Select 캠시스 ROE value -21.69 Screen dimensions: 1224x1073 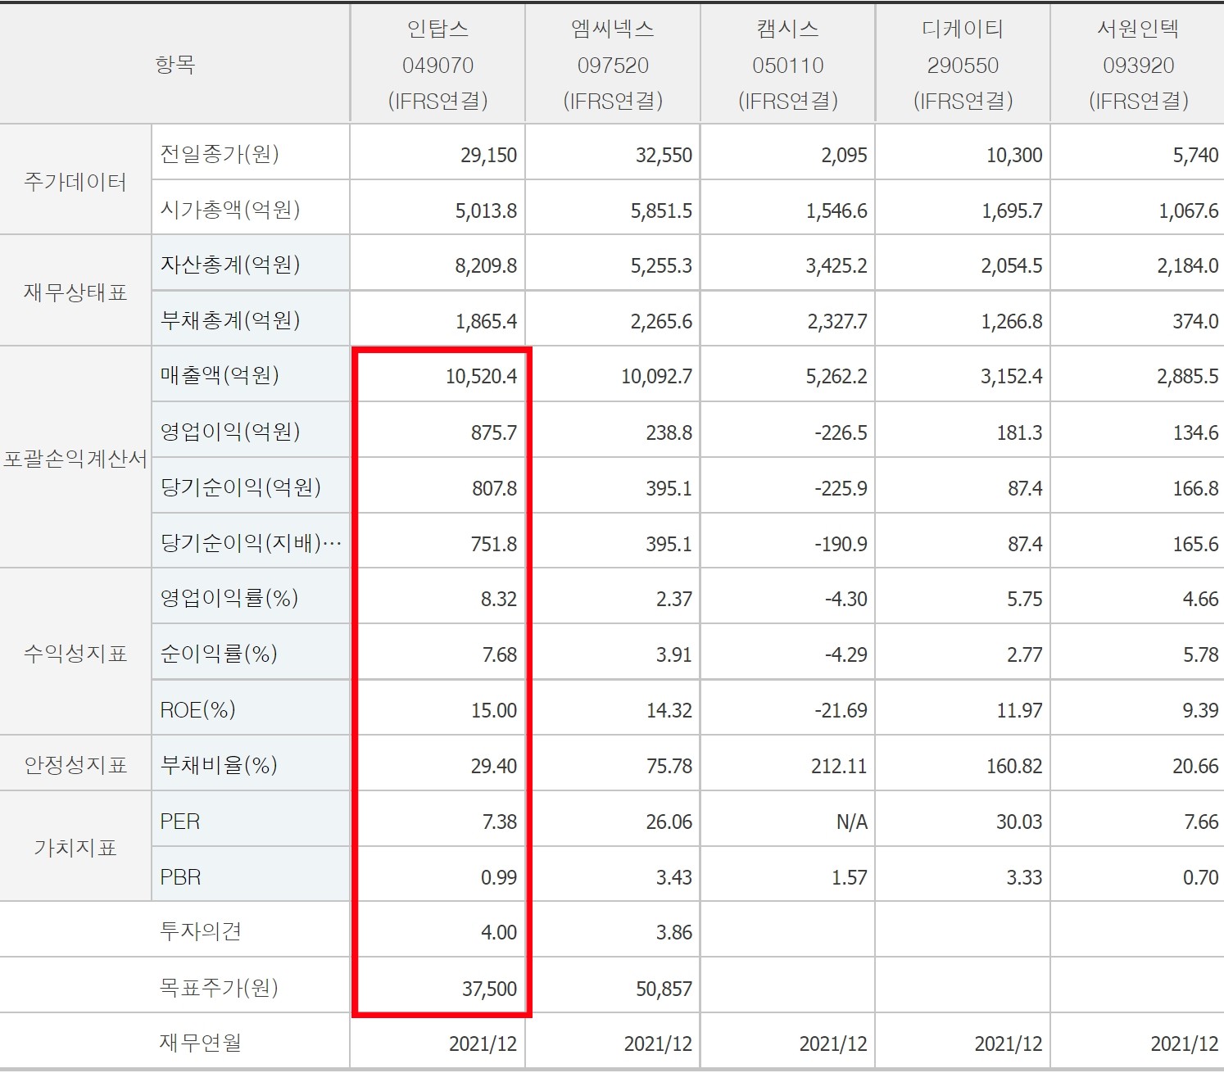(841, 710)
